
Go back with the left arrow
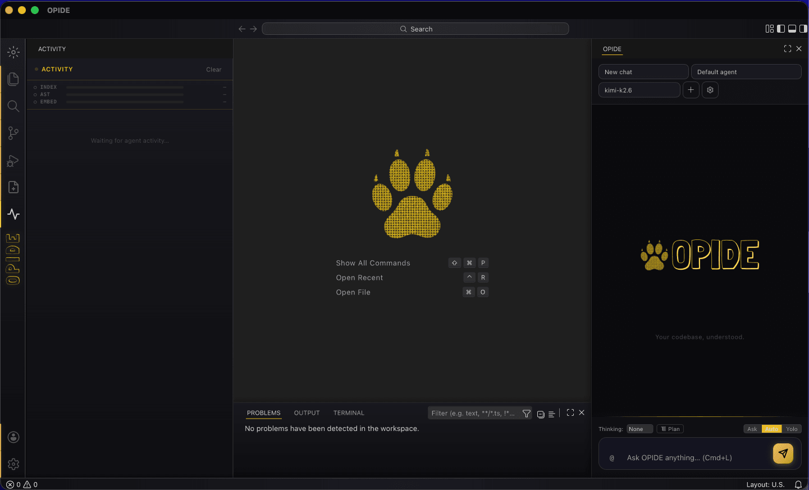(242, 29)
